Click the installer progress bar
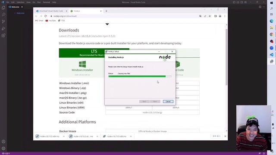Image resolution: width=276 pixels, height=155 pixels. pos(140,76)
